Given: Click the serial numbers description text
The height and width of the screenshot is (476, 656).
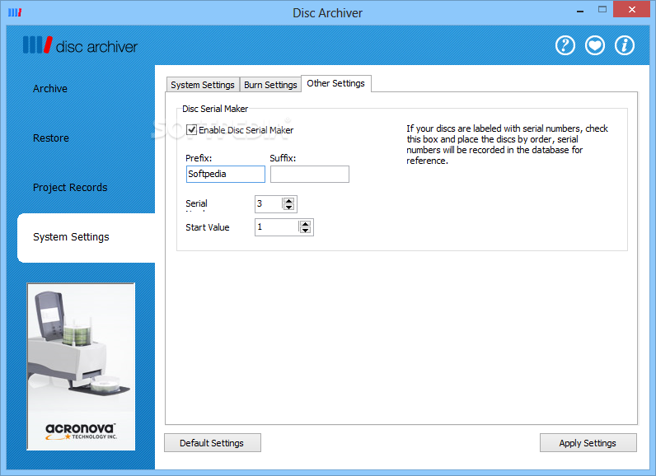Looking at the screenshot, I should click(x=507, y=145).
